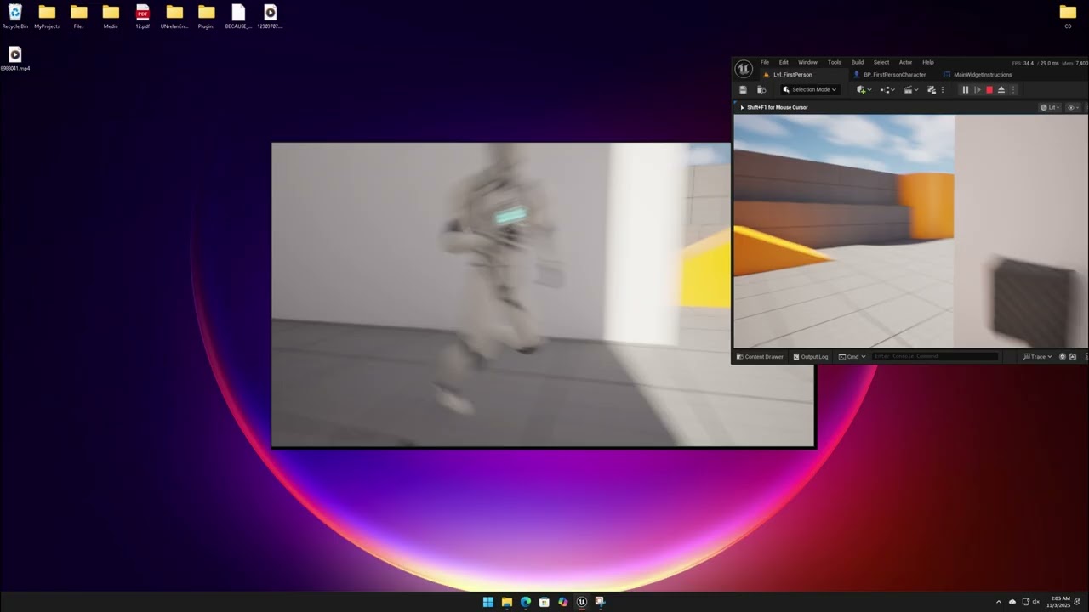Select the Plugins folder on desktop
The image size is (1089, 612).
point(206,16)
